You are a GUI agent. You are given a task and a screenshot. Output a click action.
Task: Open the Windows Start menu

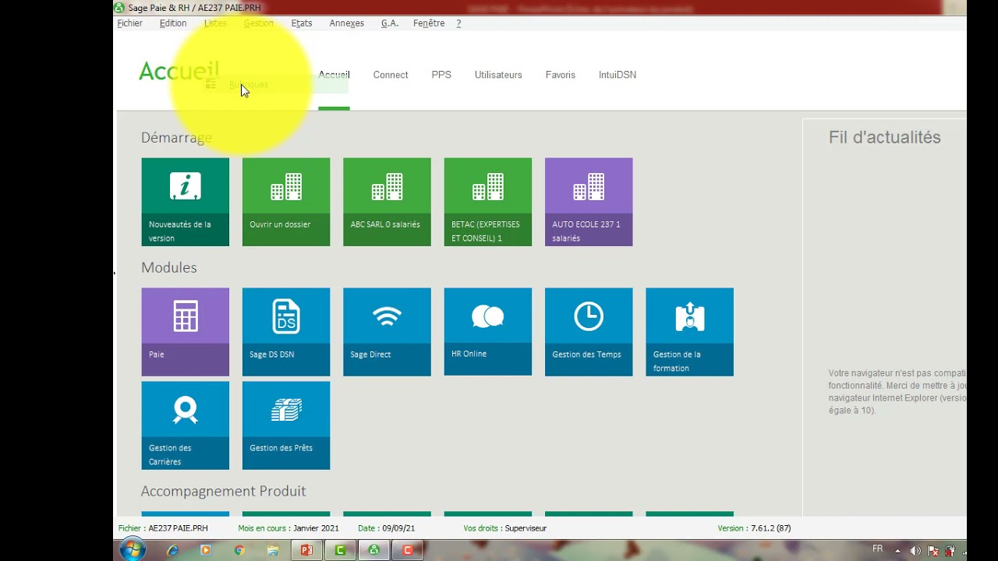[133, 549]
